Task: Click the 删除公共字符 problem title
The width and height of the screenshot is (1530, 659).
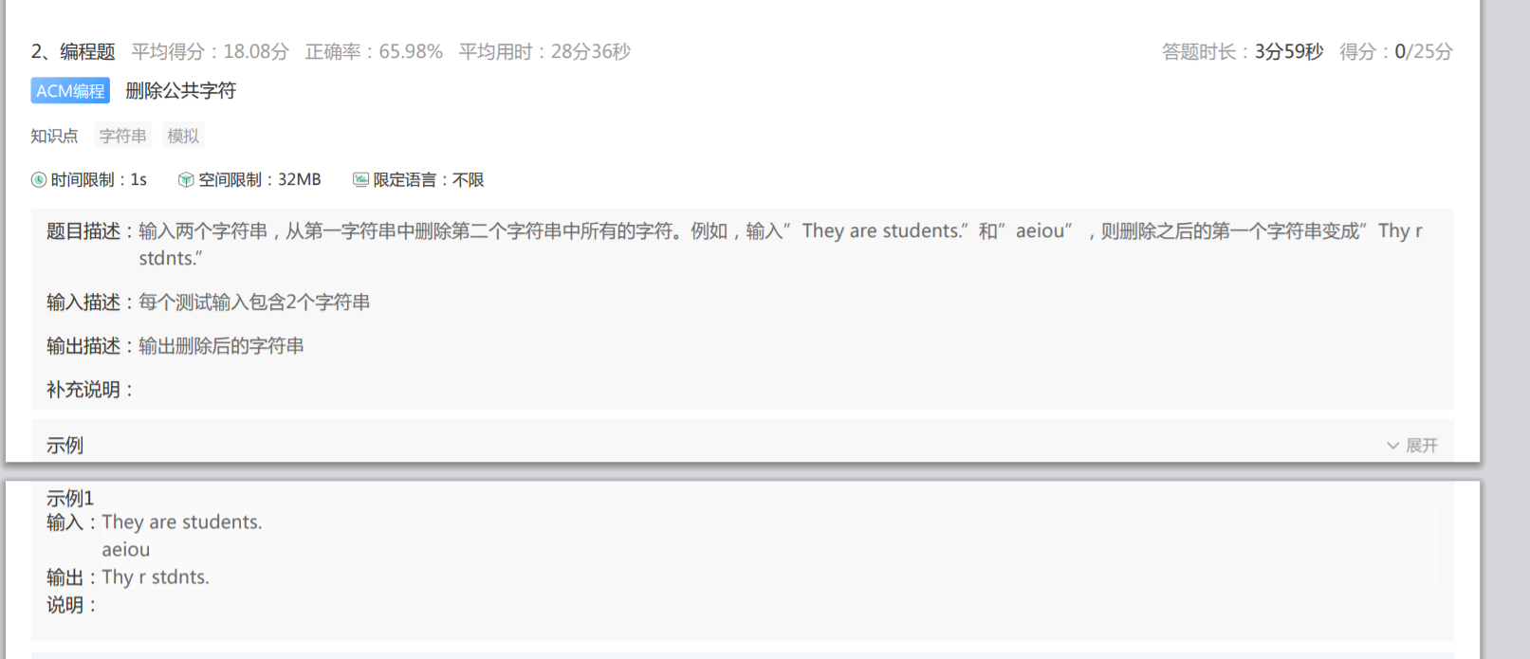Action: tap(180, 91)
